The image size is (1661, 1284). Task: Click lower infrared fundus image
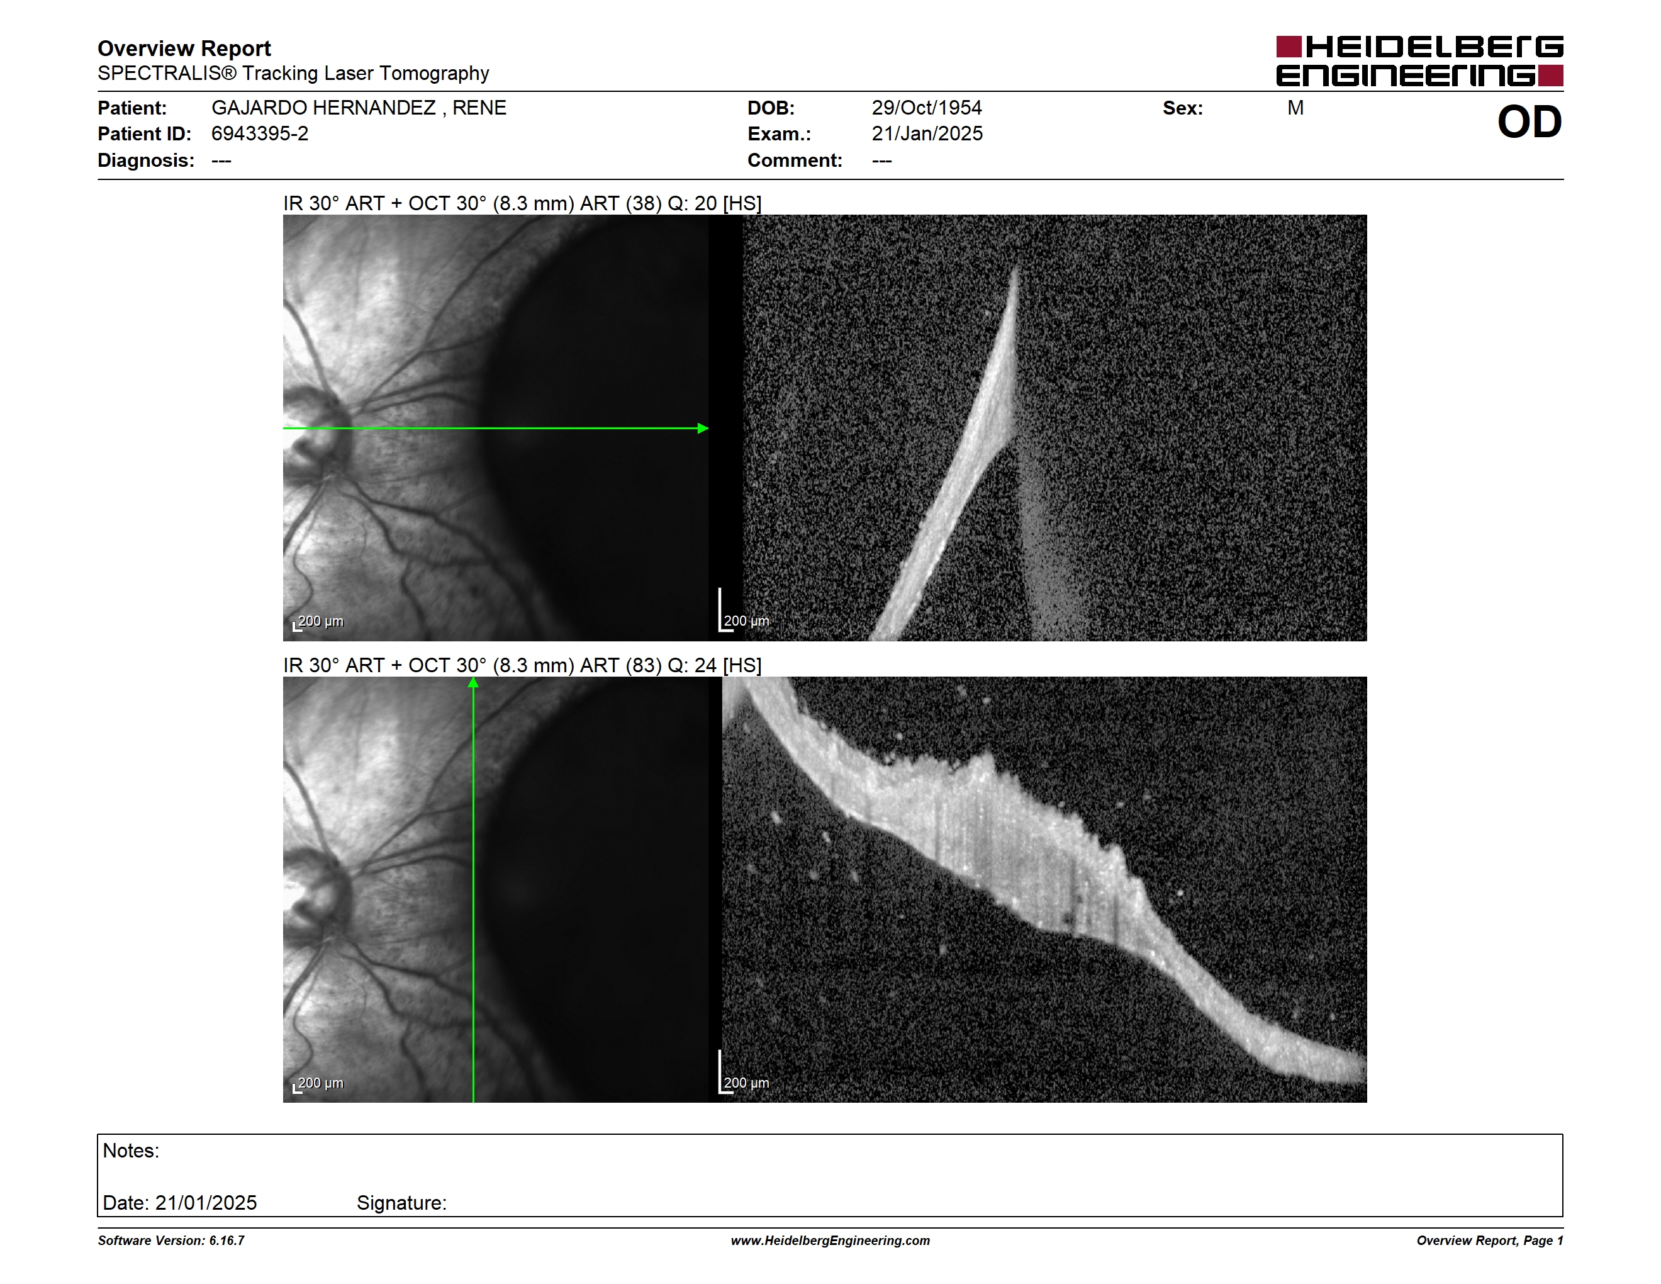coord(496,889)
